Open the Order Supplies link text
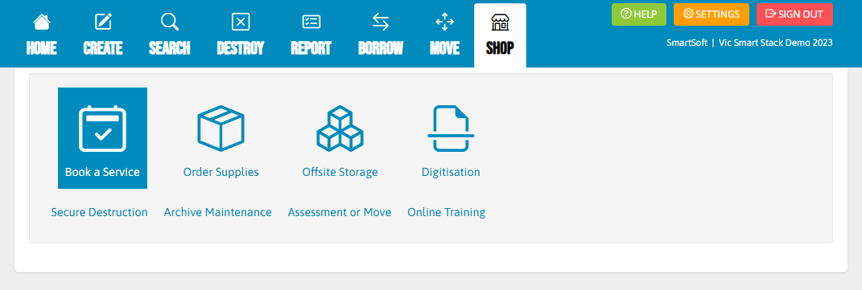The width and height of the screenshot is (862, 290). pos(221,172)
